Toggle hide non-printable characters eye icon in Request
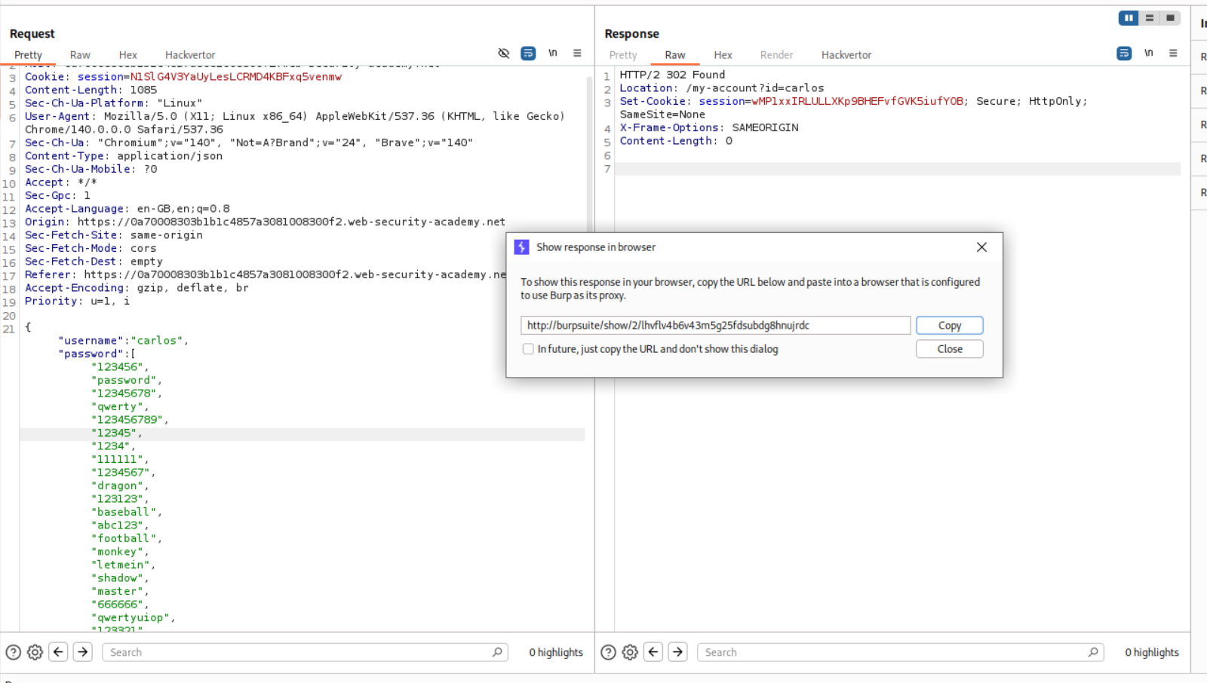This screenshot has width=1207, height=683. click(504, 54)
